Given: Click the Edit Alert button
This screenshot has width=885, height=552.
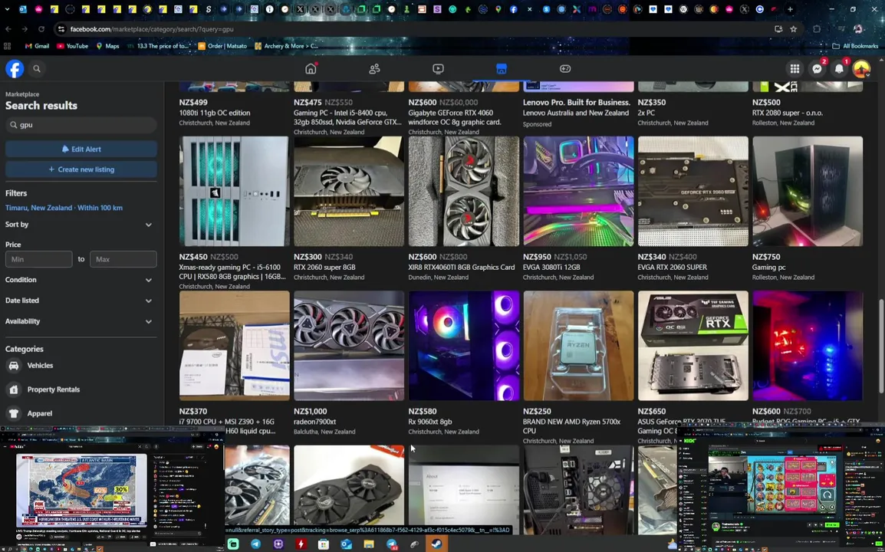Looking at the screenshot, I should pos(81,149).
